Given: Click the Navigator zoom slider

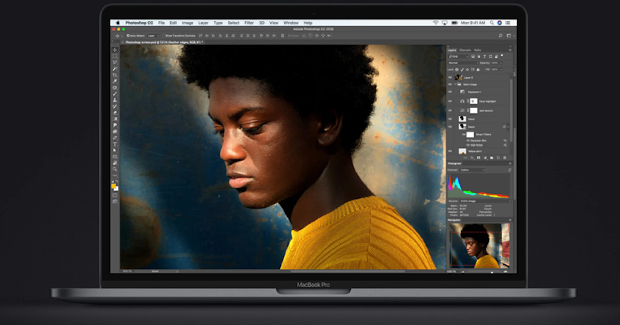Looking at the screenshot, I should (484, 272).
